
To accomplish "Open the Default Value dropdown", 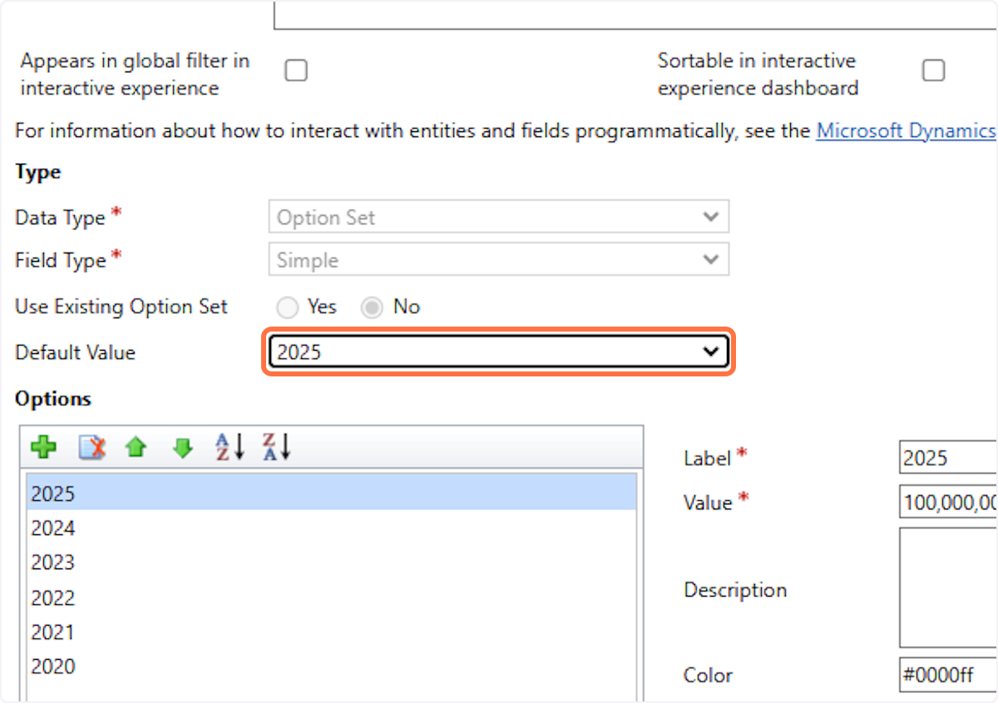I will (x=498, y=352).
